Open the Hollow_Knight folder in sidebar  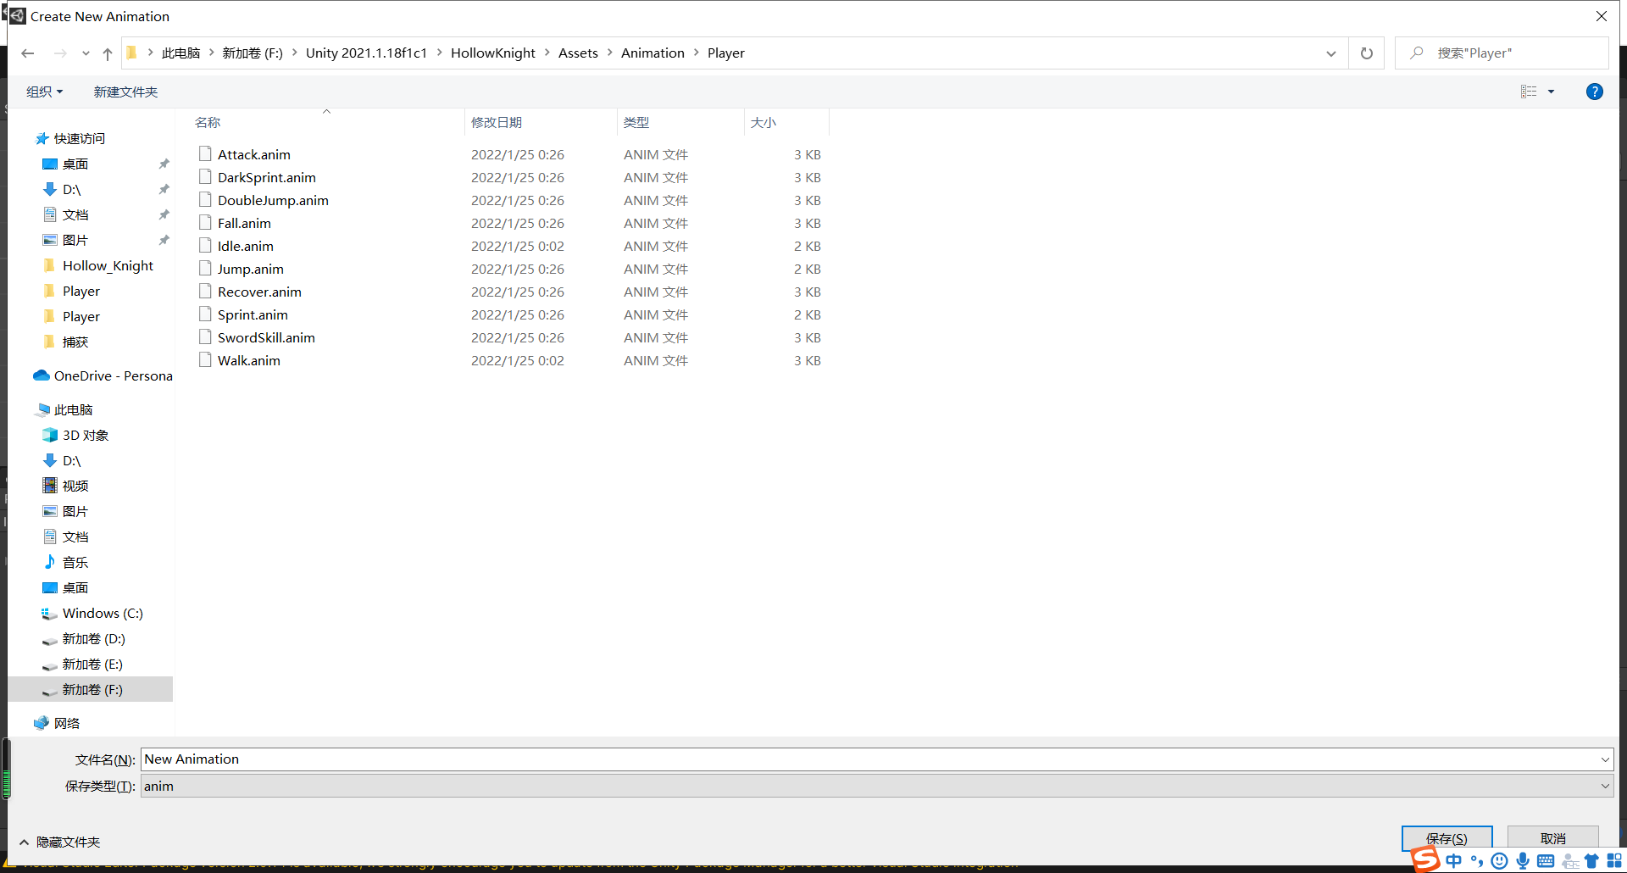point(108,265)
